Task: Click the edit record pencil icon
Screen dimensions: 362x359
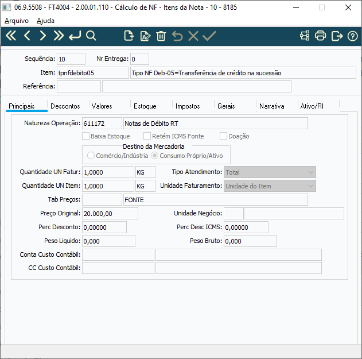Action: (x=145, y=36)
